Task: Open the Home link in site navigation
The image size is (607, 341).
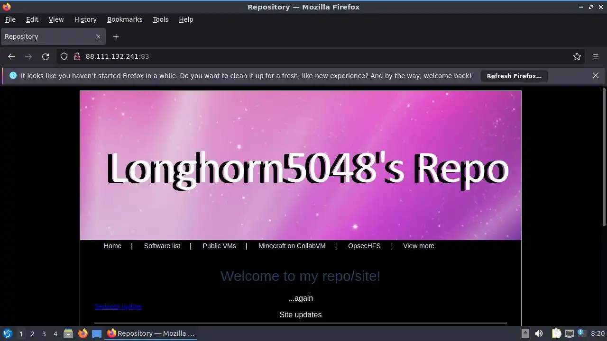Action: pyautogui.click(x=112, y=246)
